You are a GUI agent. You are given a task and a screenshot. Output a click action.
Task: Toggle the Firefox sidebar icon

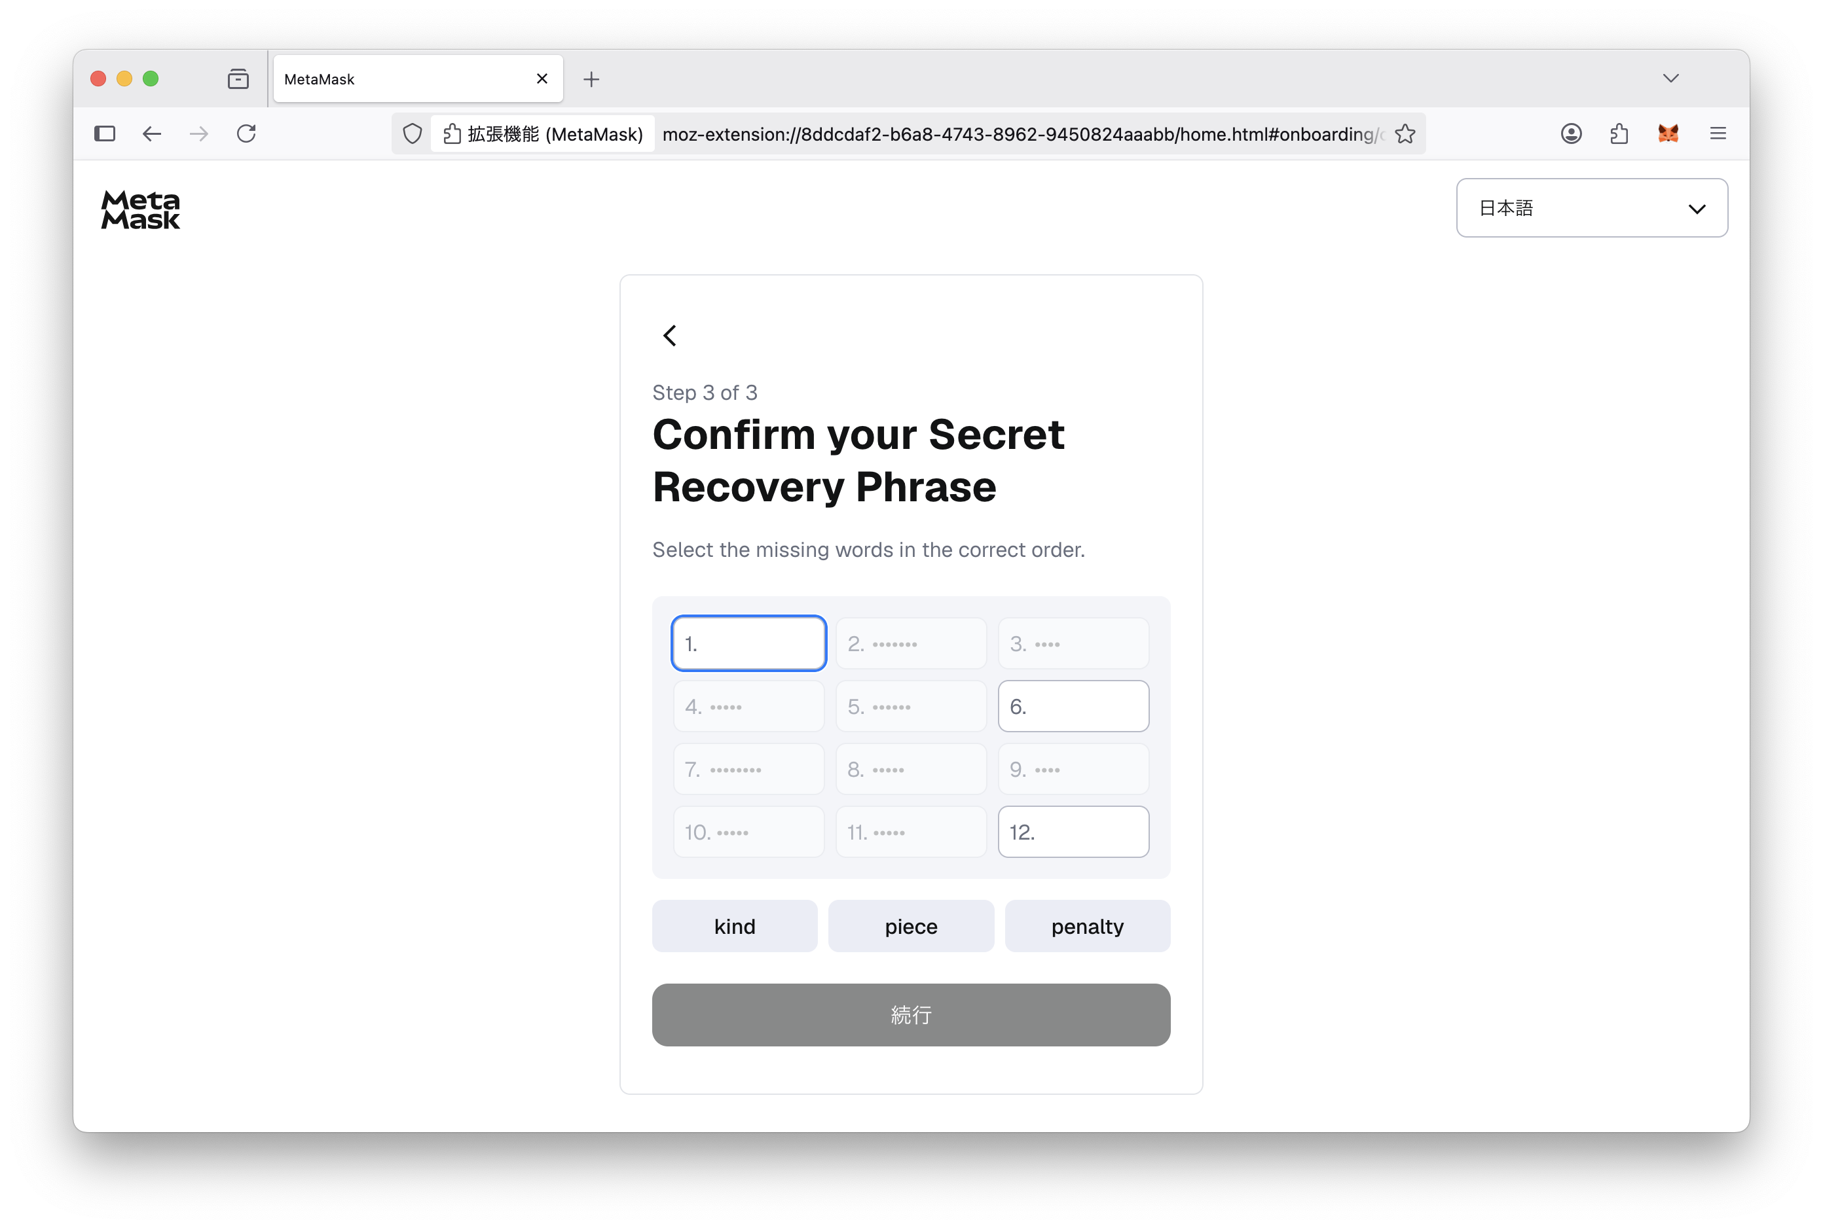[105, 134]
